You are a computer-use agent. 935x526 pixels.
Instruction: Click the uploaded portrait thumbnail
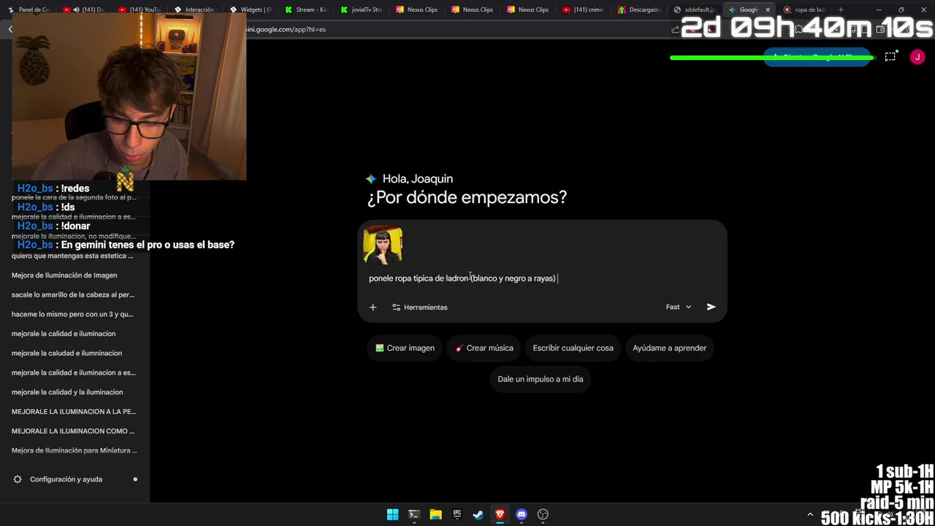pyautogui.click(x=383, y=245)
